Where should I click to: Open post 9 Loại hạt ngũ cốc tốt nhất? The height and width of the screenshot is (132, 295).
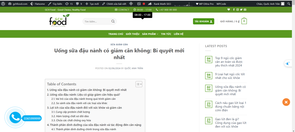point(230,76)
